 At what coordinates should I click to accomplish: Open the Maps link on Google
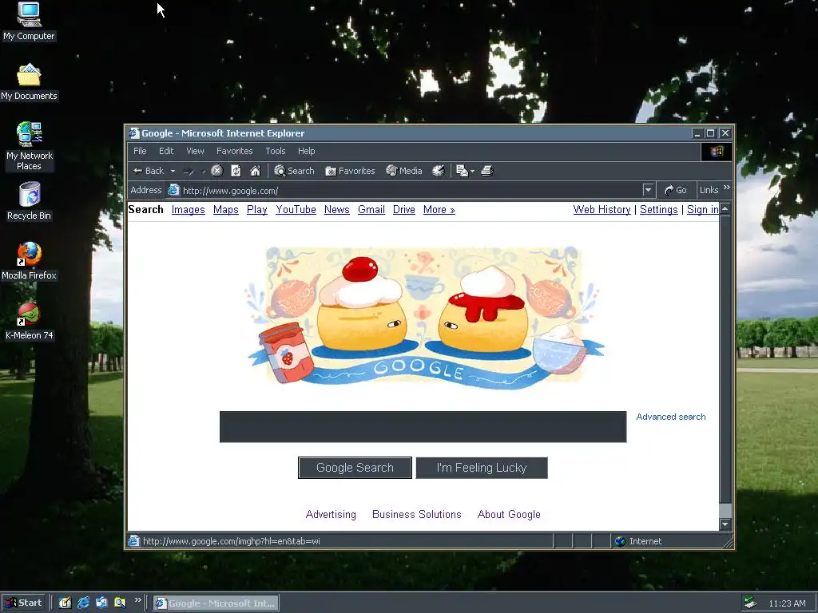[x=226, y=210]
